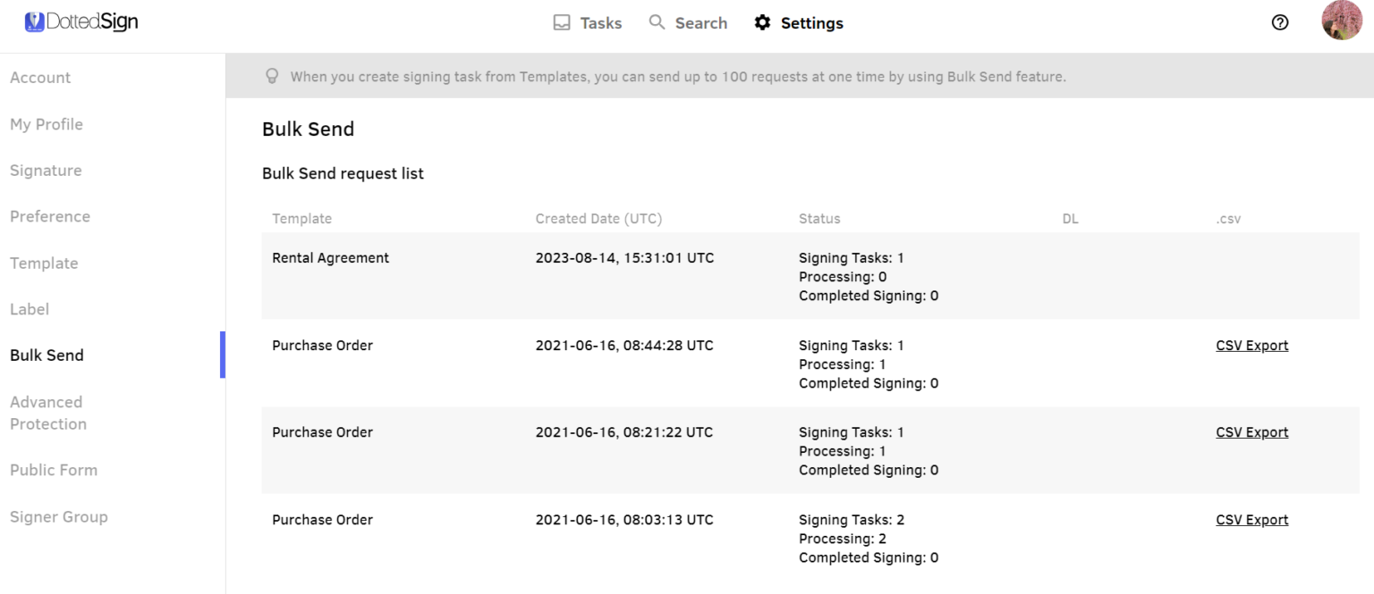
Task: Export CSV for 08:44:28 Purchase Order
Action: click(1251, 346)
